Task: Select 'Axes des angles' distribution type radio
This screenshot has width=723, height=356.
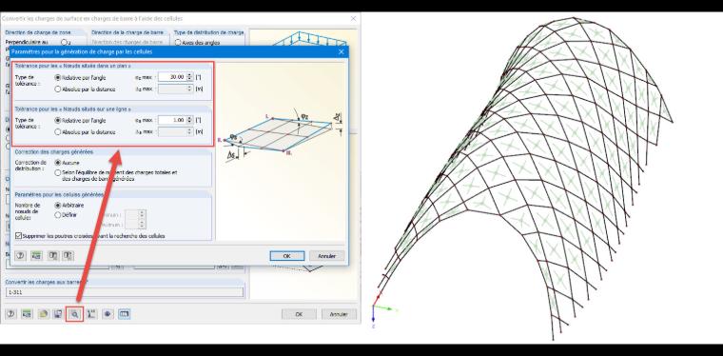Action: 178,43
